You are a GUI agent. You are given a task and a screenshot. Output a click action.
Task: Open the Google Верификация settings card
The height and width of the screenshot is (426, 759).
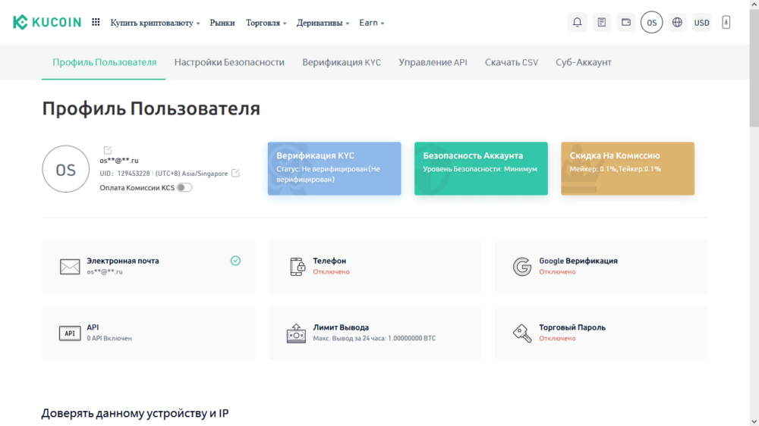[x=600, y=267]
